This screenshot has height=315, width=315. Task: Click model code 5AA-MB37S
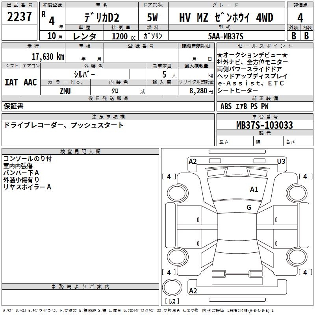(226, 36)
